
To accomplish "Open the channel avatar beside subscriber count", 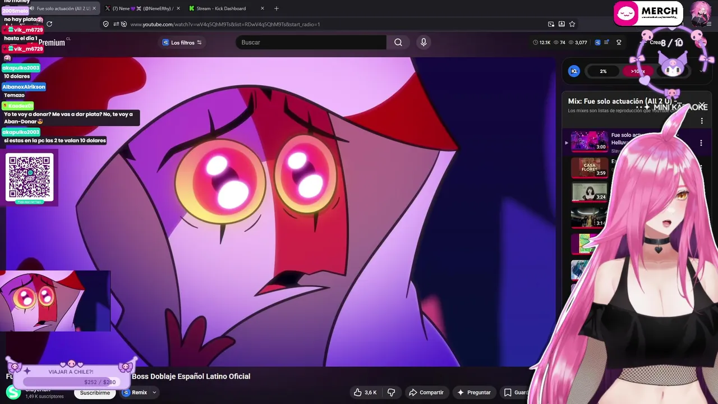I will (13, 392).
